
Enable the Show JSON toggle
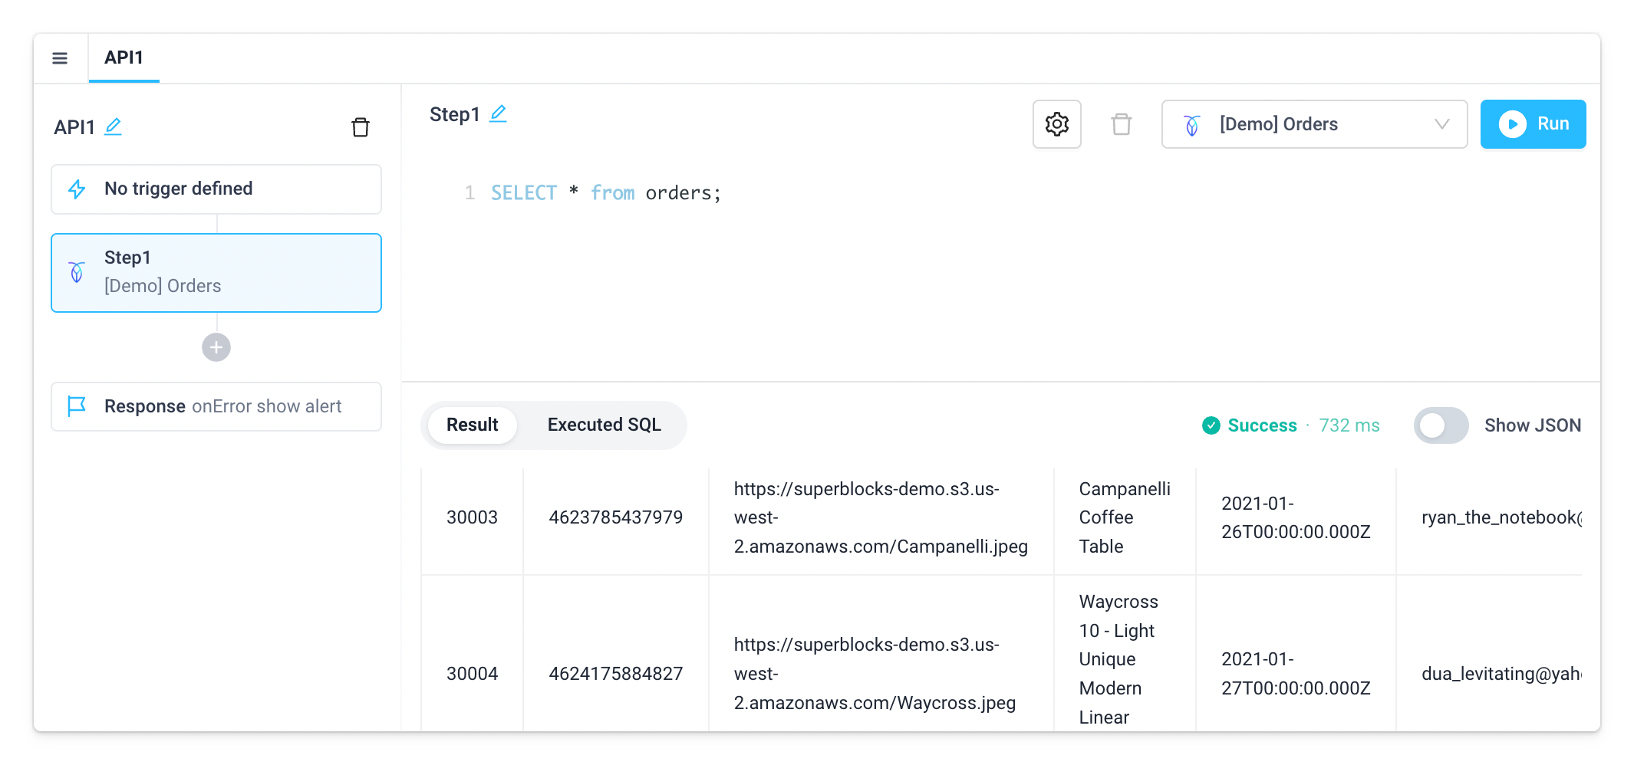click(1441, 425)
